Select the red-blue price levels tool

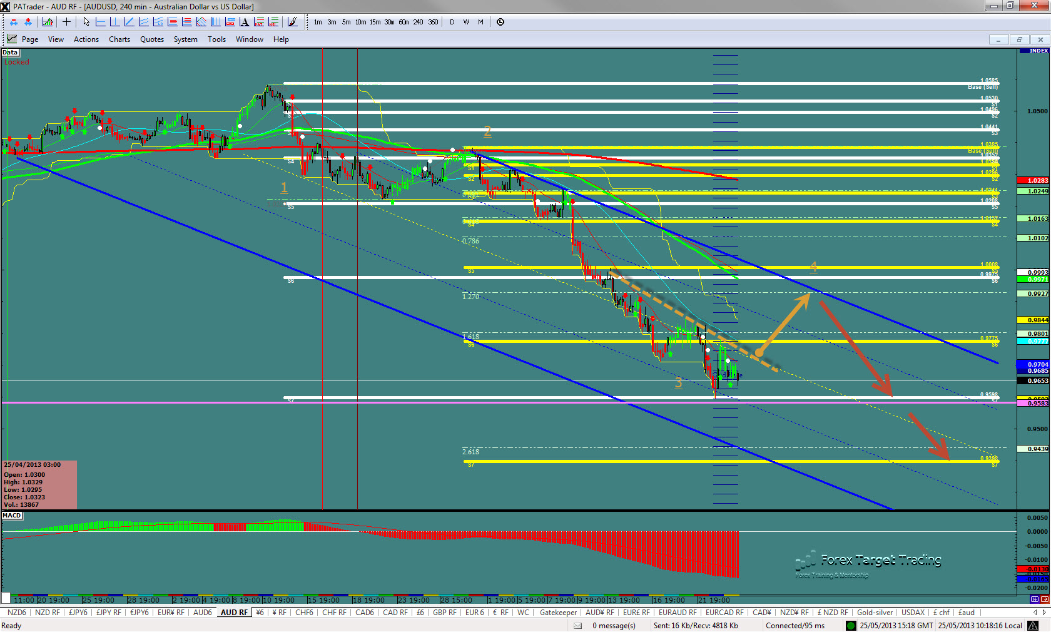230,22
